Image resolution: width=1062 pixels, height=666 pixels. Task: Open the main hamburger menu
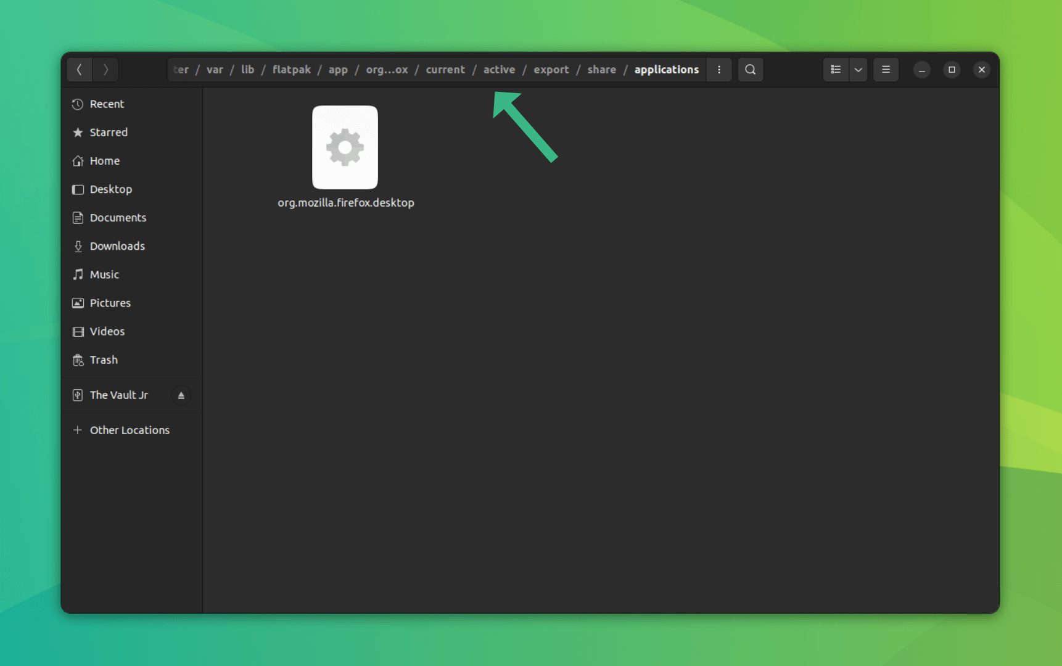coord(886,69)
